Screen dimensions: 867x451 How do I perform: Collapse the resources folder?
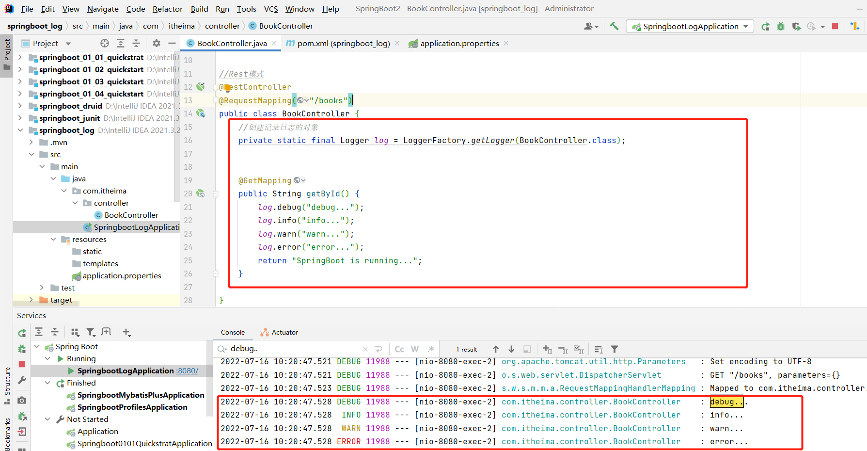(53, 239)
